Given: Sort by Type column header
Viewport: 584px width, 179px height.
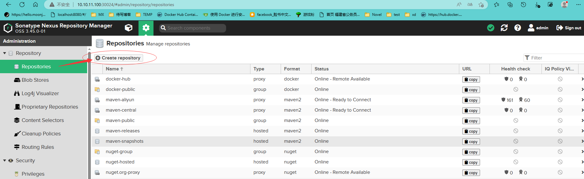Looking at the screenshot, I should click(x=265, y=69).
